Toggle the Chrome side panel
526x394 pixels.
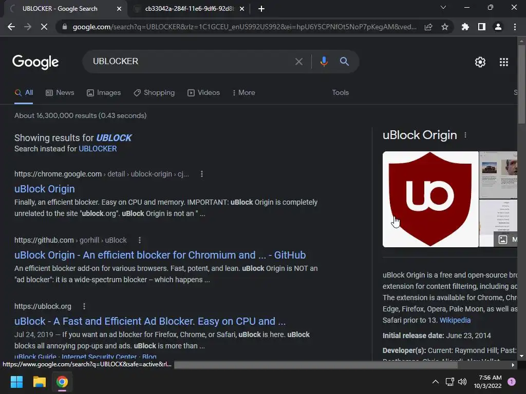click(x=482, y=27)
